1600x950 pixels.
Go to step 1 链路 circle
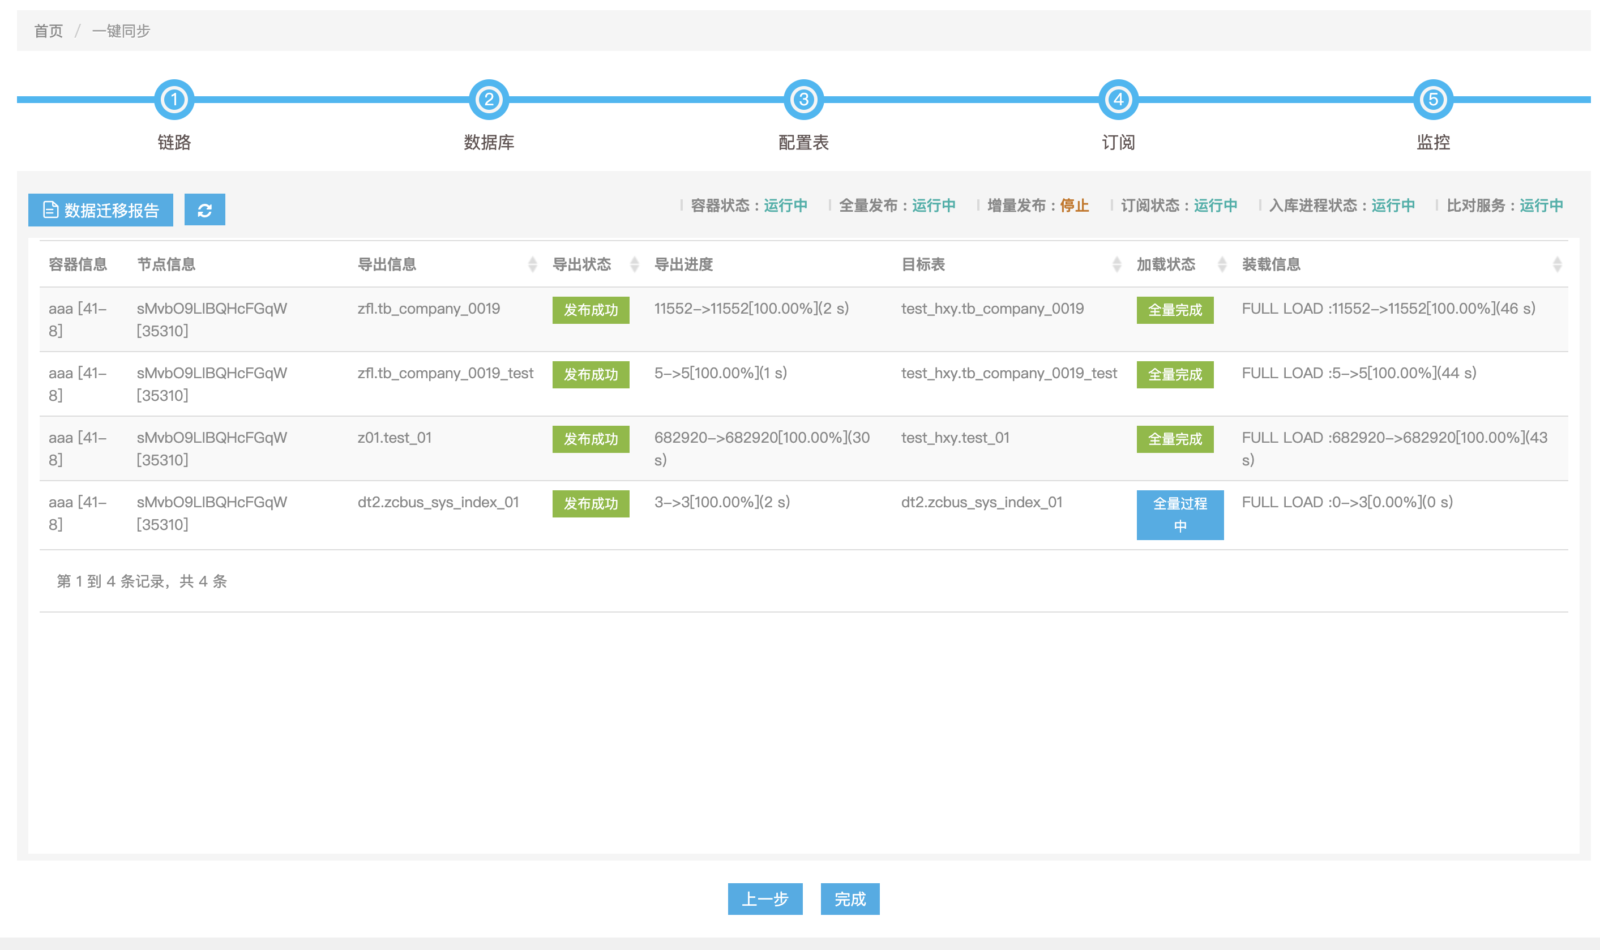(x=174, y=100)
